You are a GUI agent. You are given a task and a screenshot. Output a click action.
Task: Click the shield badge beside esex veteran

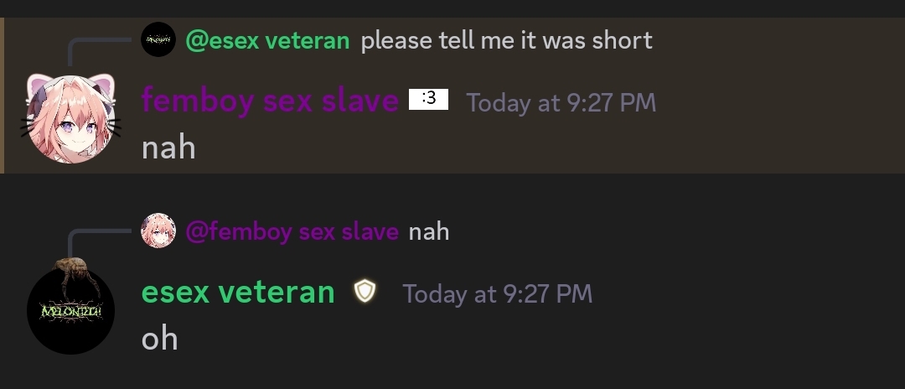point(365,291)
